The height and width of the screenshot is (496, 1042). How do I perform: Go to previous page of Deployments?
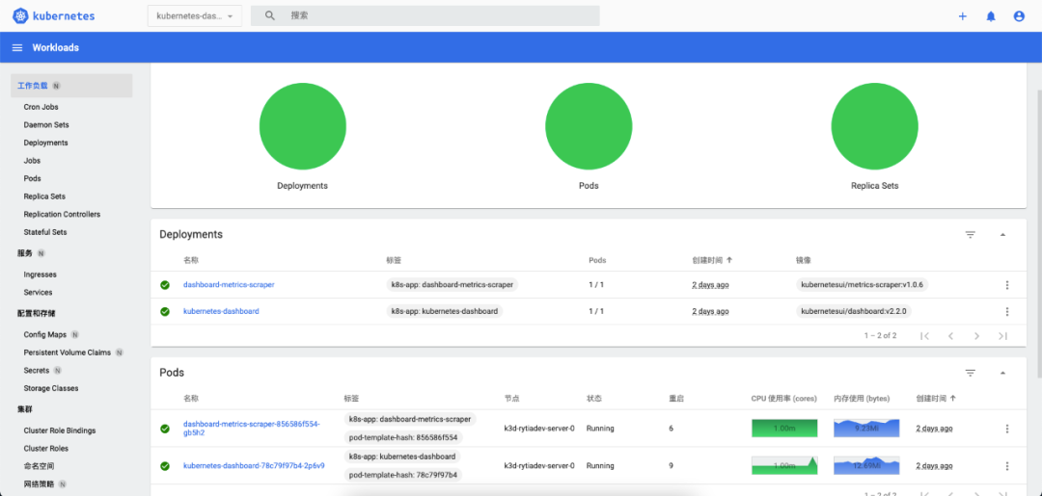coord(951,336)
